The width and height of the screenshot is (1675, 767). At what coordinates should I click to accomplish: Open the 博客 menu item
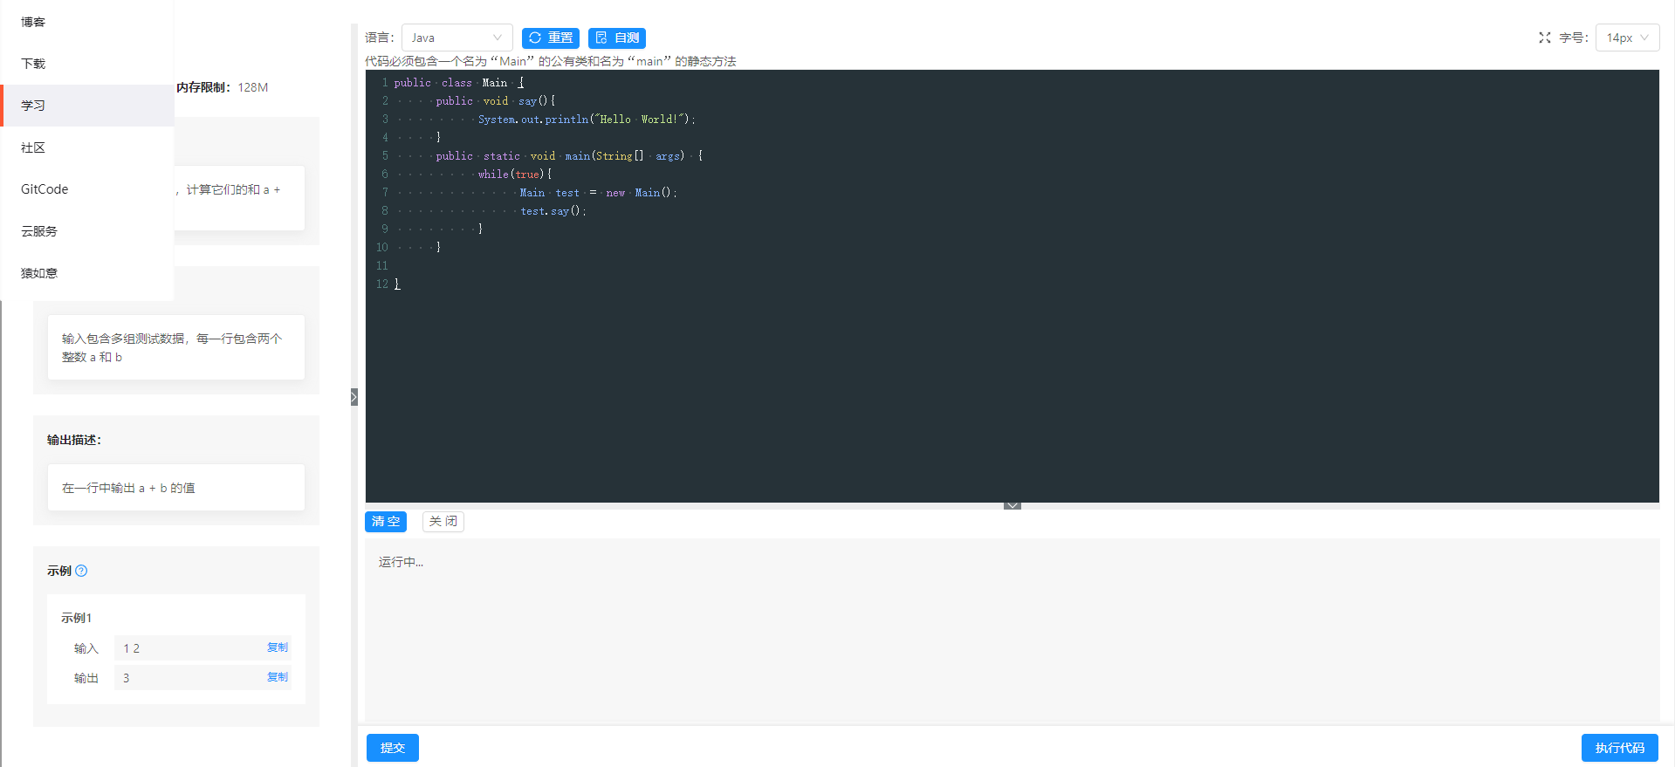[87, 22]
